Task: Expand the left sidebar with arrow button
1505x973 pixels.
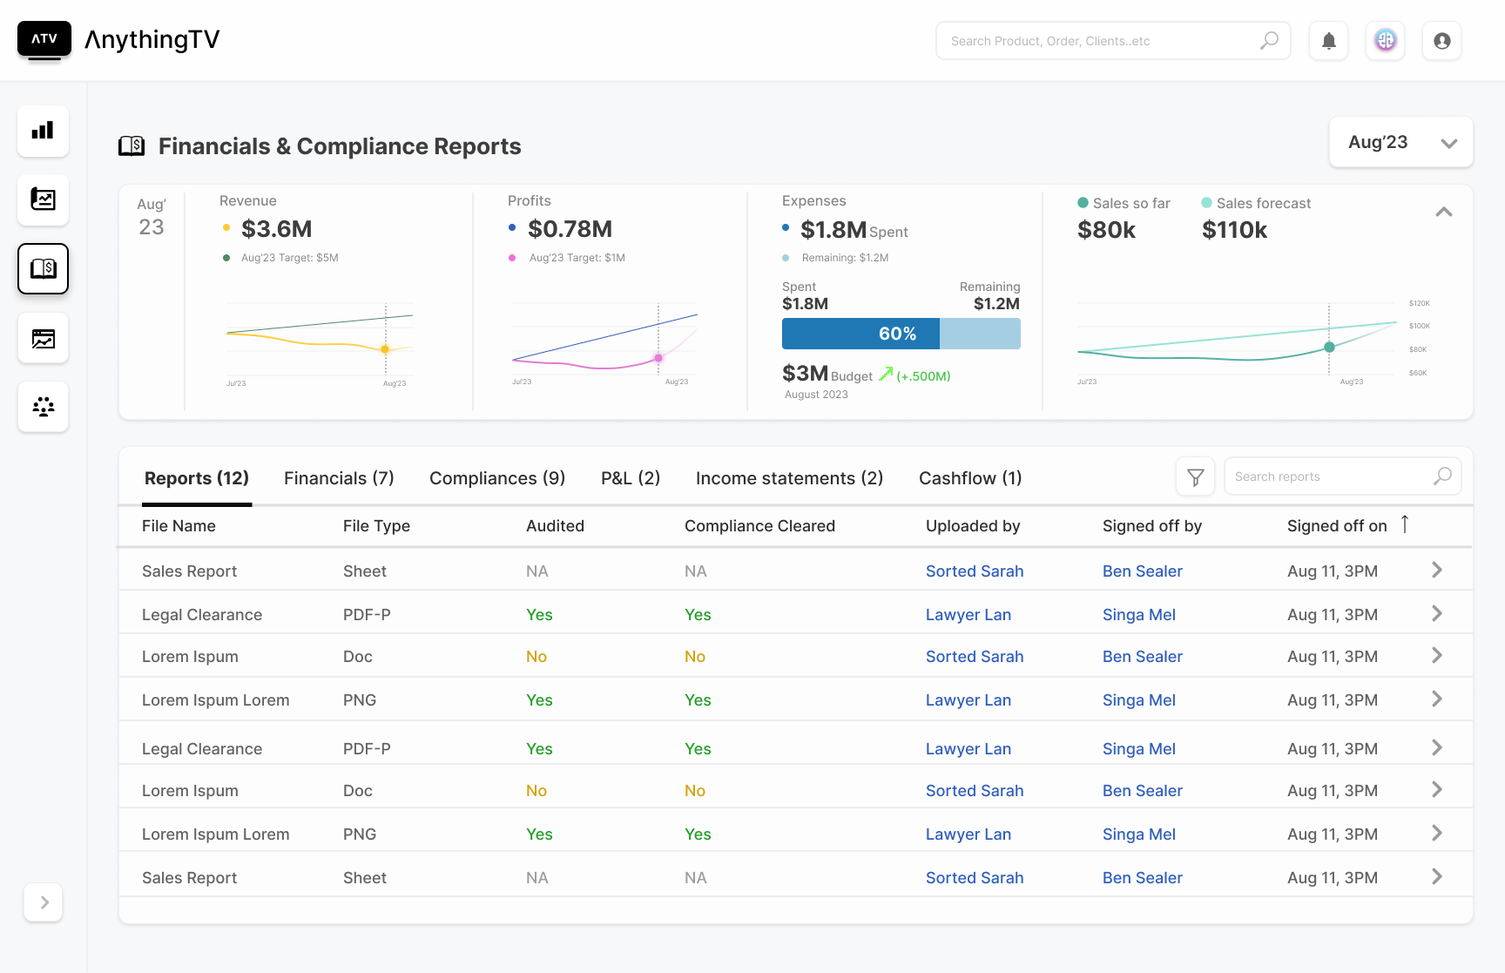Action: pyautogui.click(x=44, y=902)
